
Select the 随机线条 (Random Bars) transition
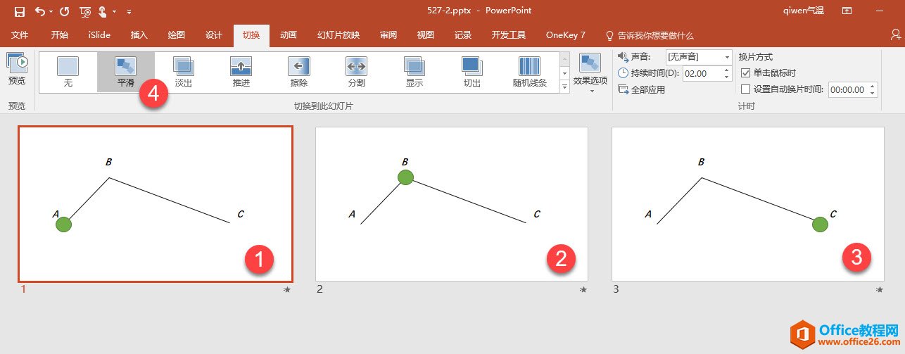point(529,72)
